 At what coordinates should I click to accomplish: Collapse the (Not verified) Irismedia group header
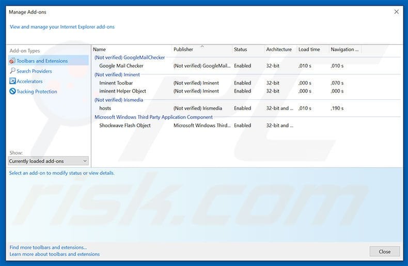[119, 100]
